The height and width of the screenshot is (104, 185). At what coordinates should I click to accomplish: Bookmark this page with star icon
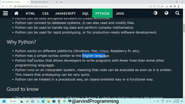click(162, 6)
